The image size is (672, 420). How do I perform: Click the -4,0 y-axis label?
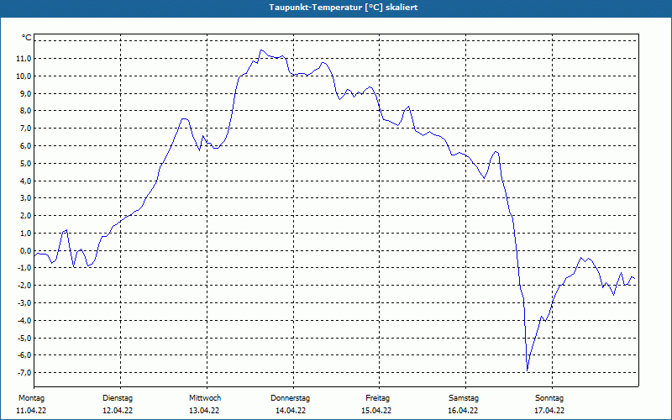24,321
